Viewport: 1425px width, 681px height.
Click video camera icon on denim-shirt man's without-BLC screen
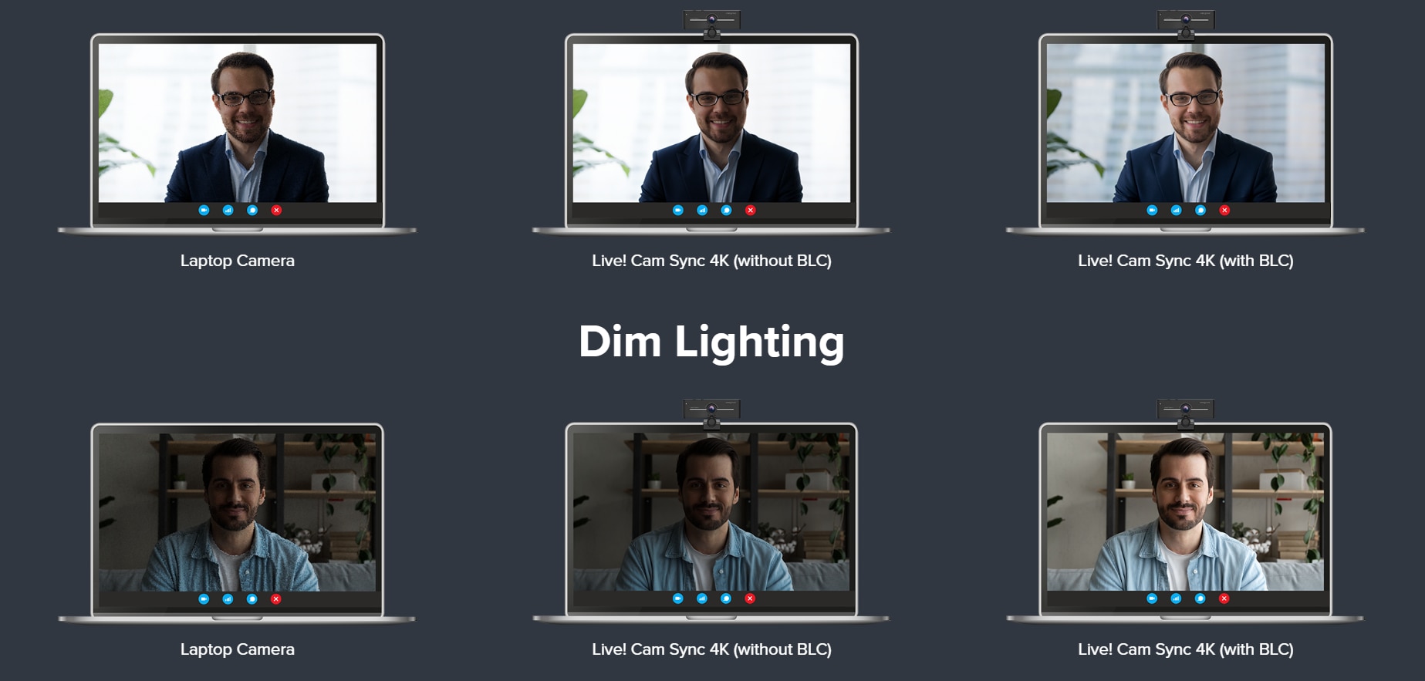click(x=678, y=598)
